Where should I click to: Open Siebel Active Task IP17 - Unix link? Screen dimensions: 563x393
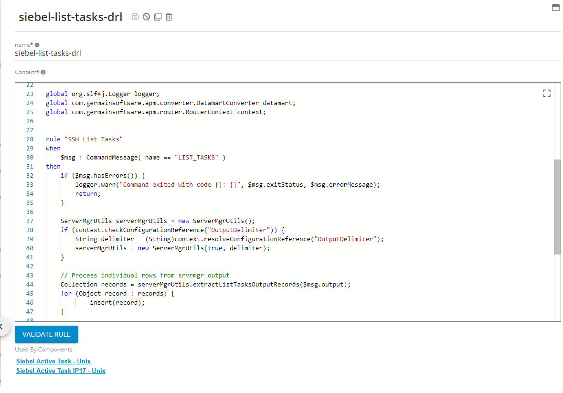(x=61, y=371)
